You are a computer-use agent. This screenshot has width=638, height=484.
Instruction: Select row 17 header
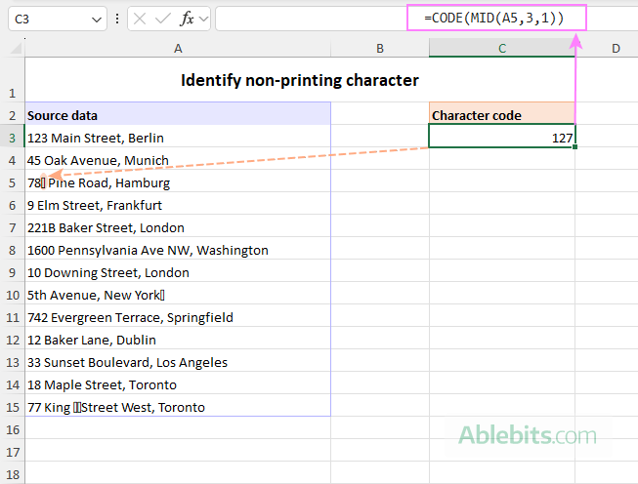(12, 452)
